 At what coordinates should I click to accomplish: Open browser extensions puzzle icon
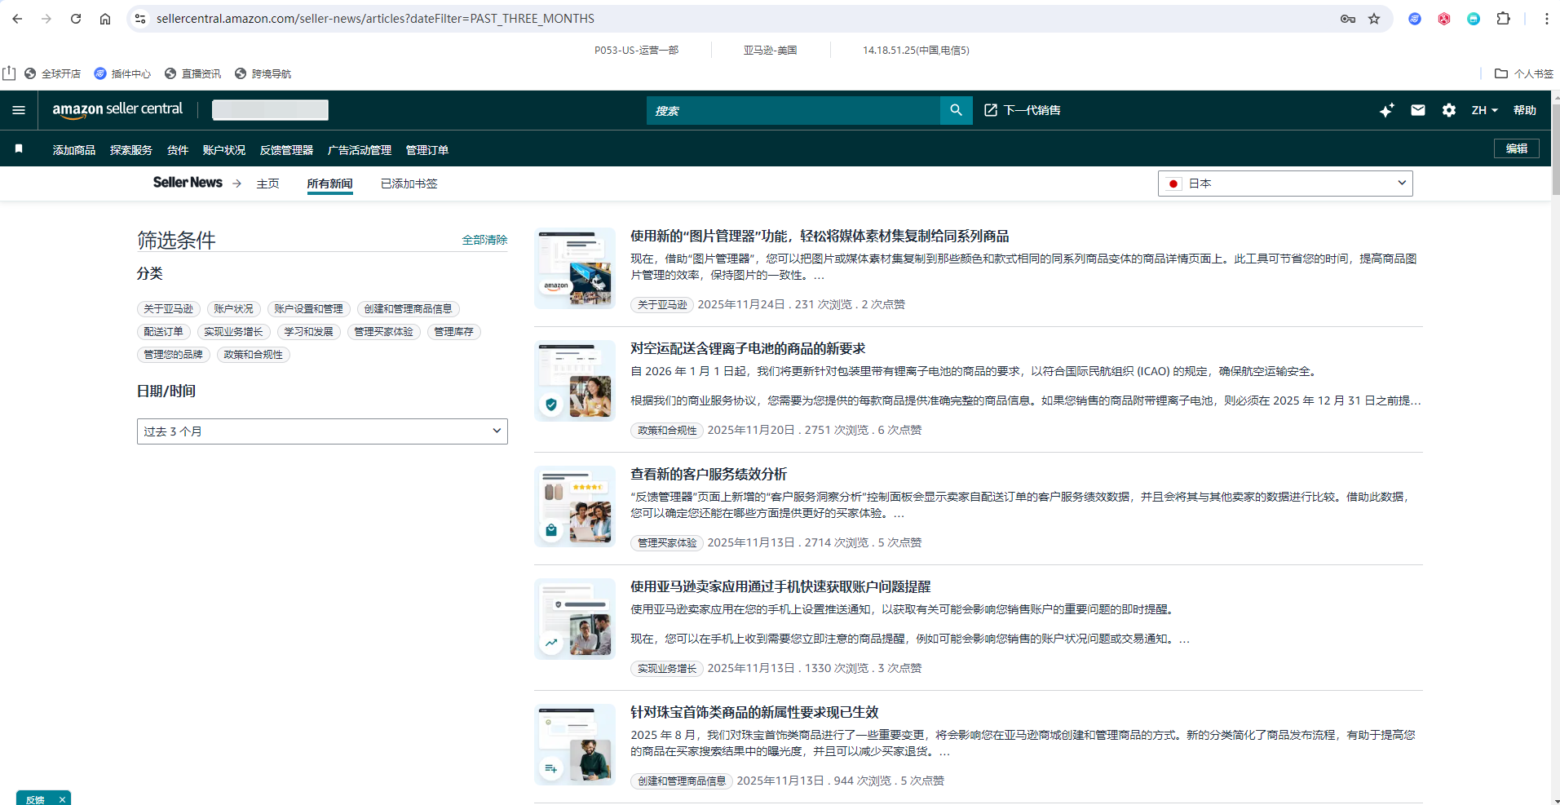[1503, 19]
